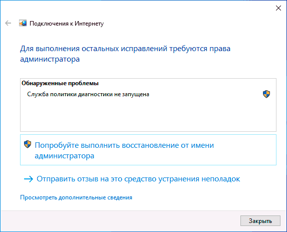This screenshot has height=232, width=287.
Task: Click the Обнаруженные проблемы list header
Action: pos(60,83)
